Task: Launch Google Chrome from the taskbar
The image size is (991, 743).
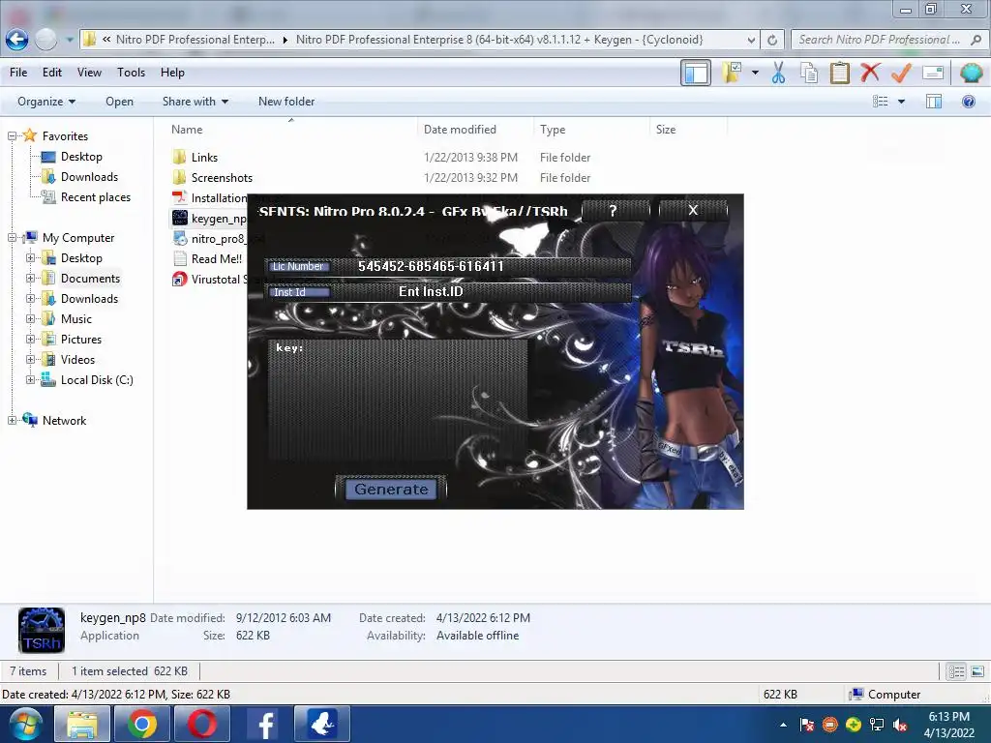Action: click(141, 724)
